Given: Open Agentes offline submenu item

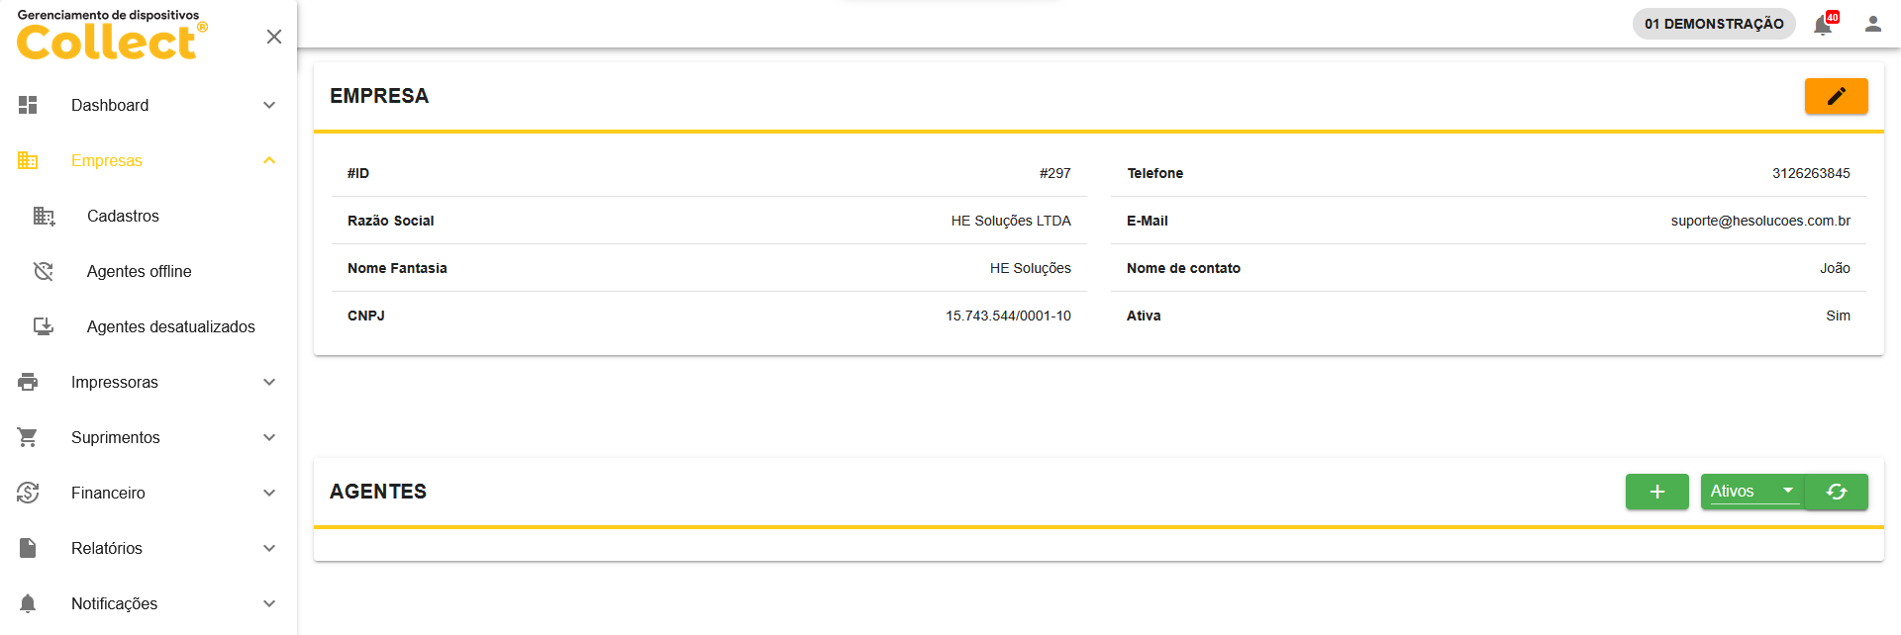Looking at the screenshot, I should click(x=139, y=271).
